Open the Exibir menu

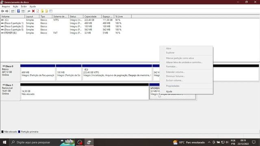click(24, 6)
